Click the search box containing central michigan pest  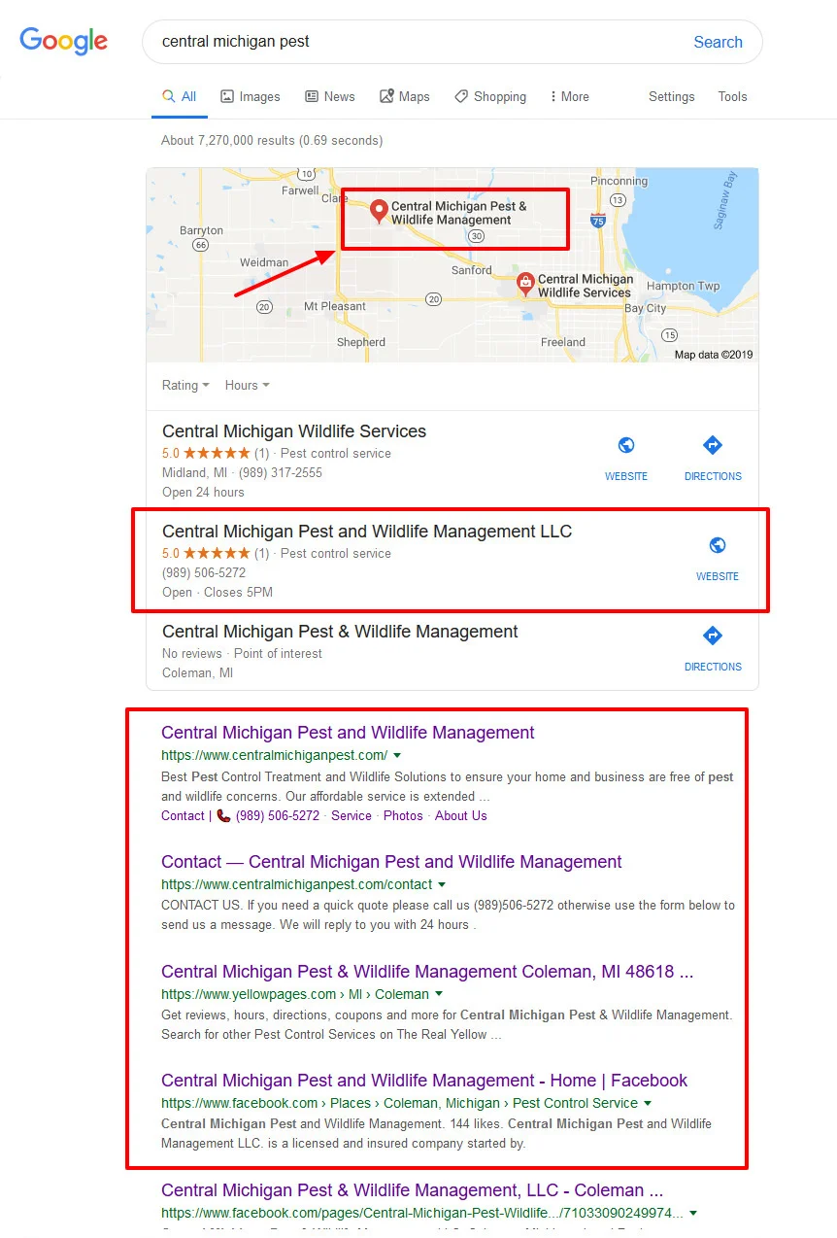452,42
